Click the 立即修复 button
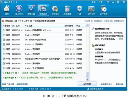Screen dimensions: 128x98 87,84
